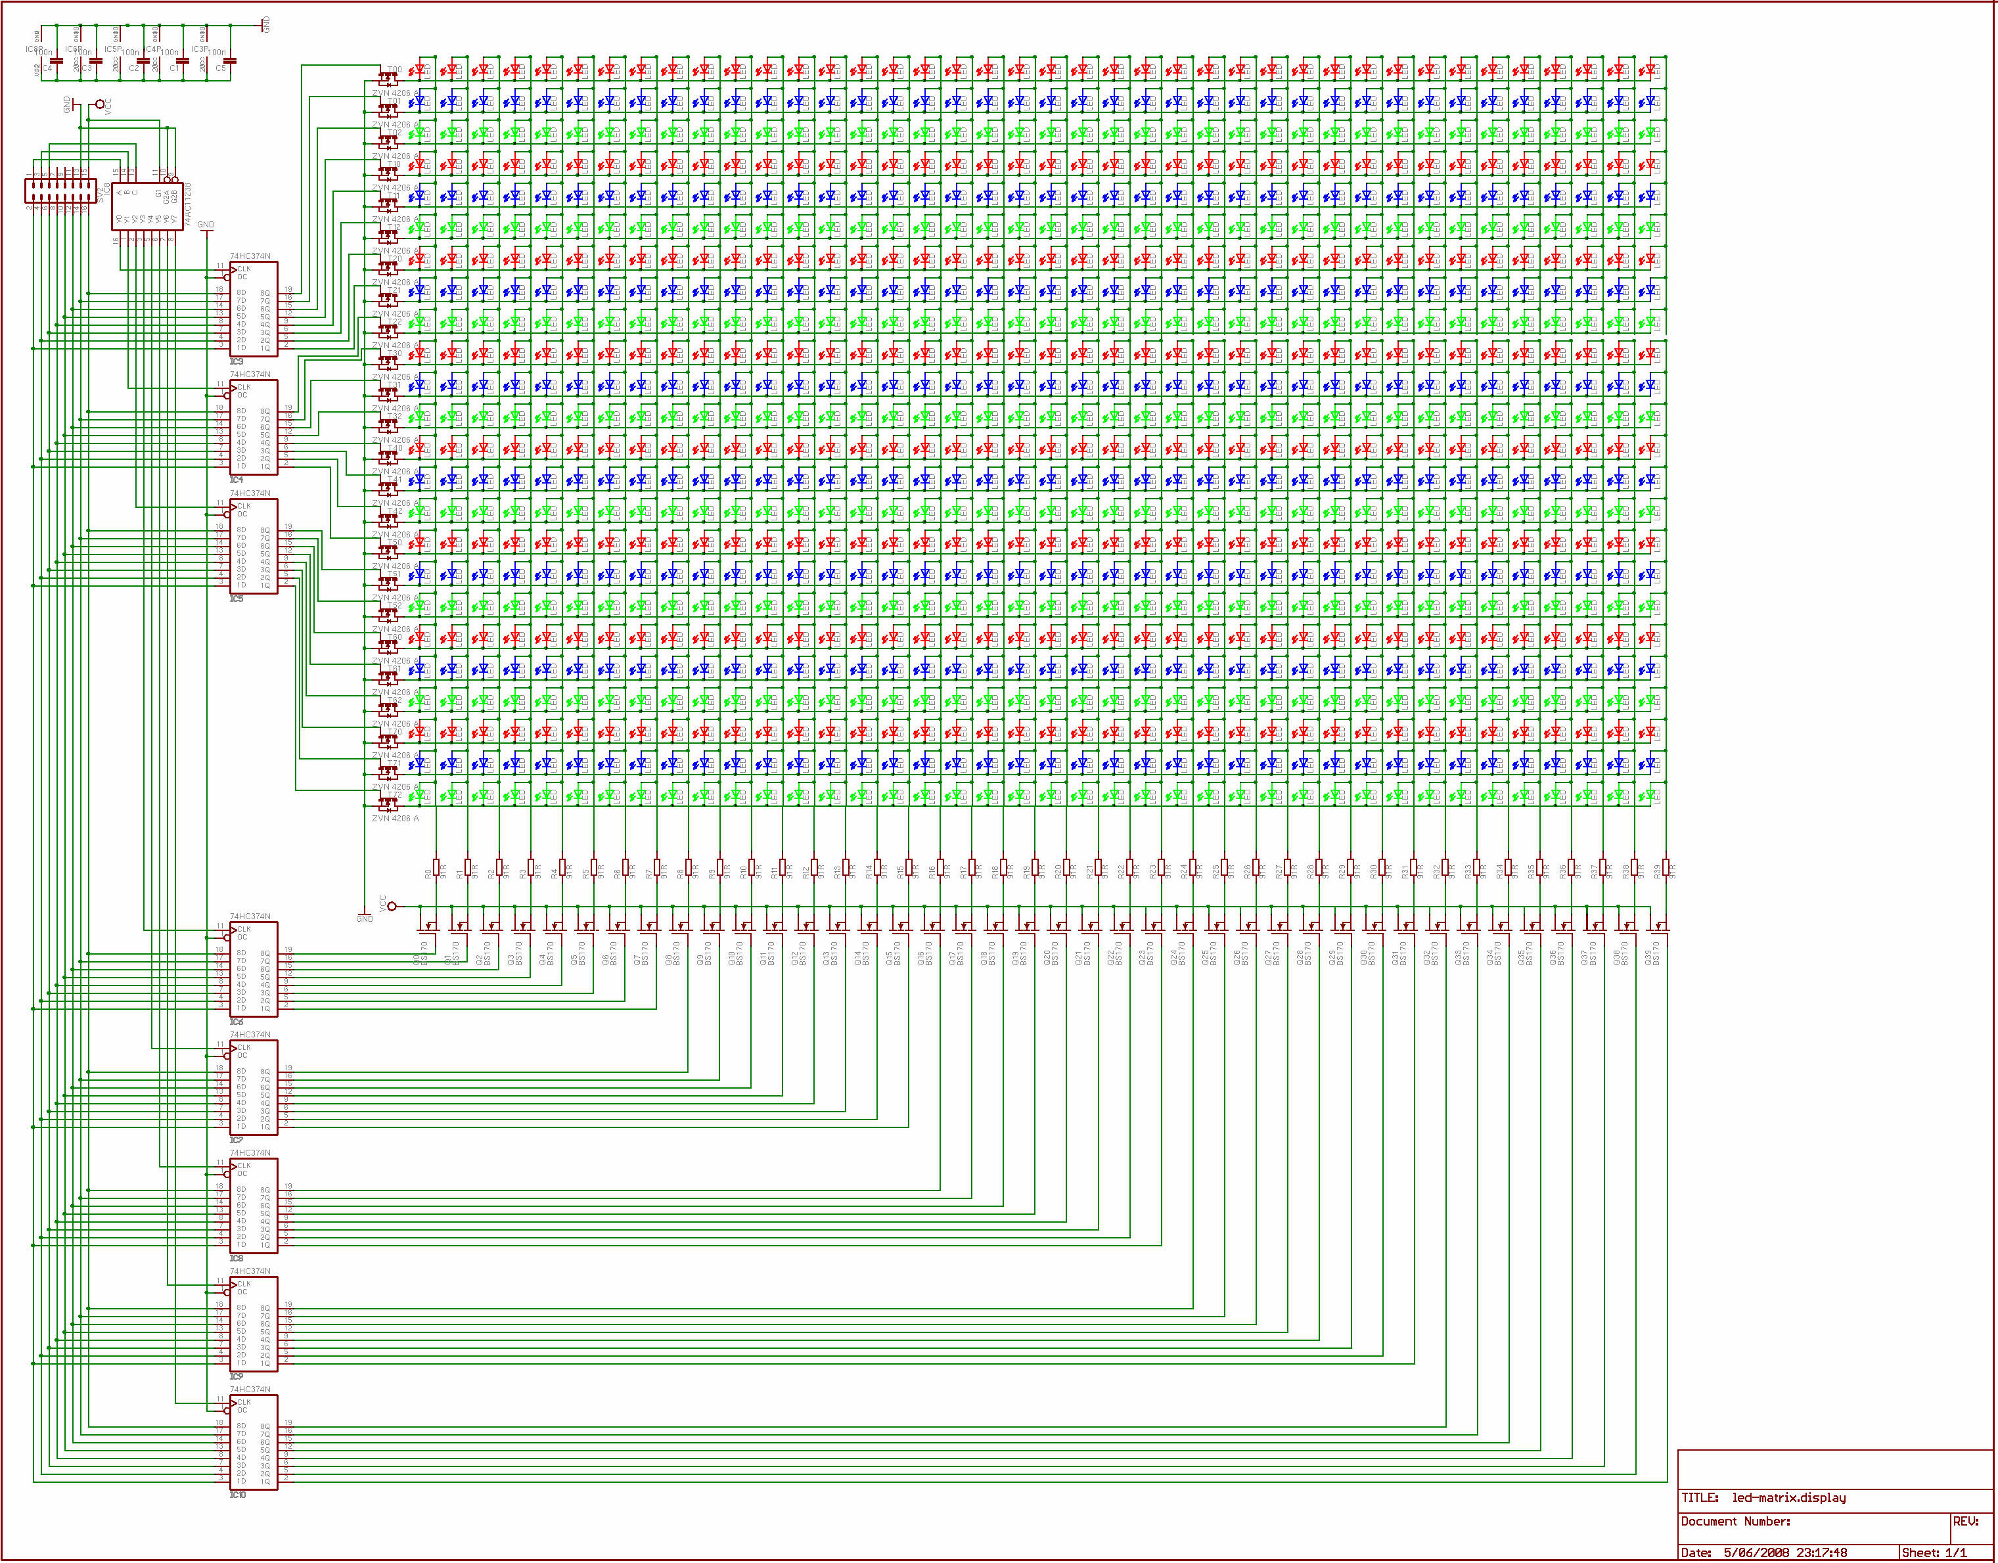The width and height of the screenshot is (1998, 1563).
Task: Select the C4 decoupling capacitor symbol
Action: (57, 61)
